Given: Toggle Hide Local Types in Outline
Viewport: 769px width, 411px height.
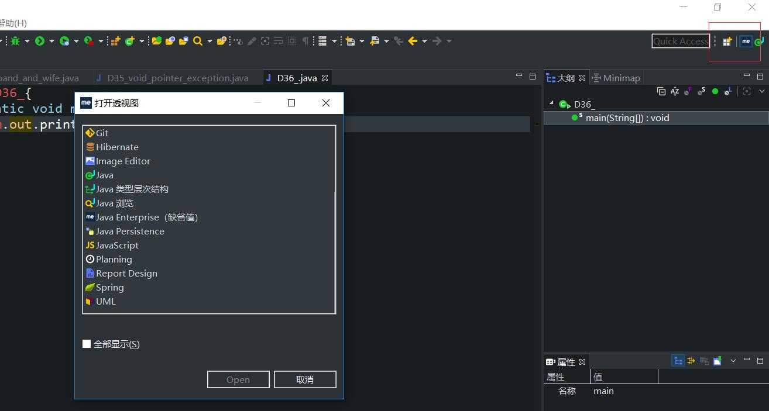Looking at the screenshot, I should click(x=728, y=91).
